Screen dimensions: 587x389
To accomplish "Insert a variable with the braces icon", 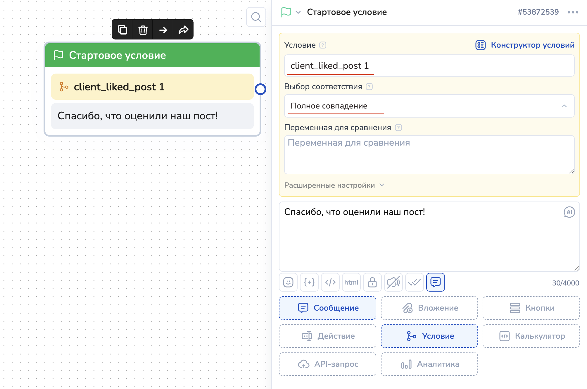I will [309, 282].
